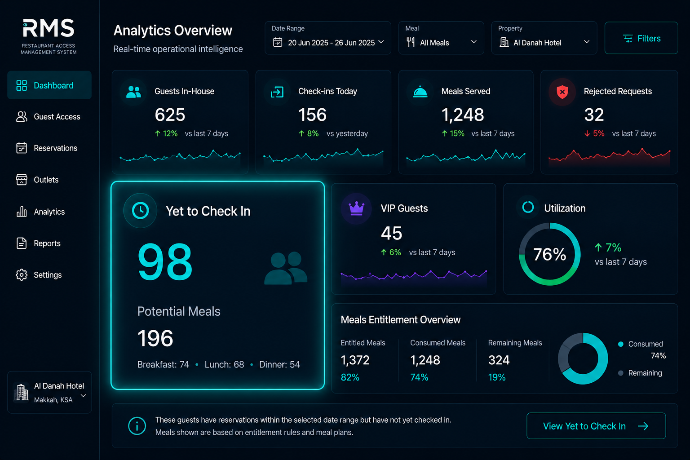
Task: Click the hotel building icon beside Makkah, KSA
Action: (22, 392)
